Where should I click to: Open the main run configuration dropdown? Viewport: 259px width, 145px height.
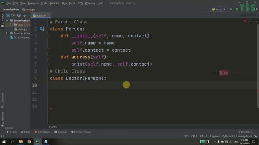click(x=219, y=10)
